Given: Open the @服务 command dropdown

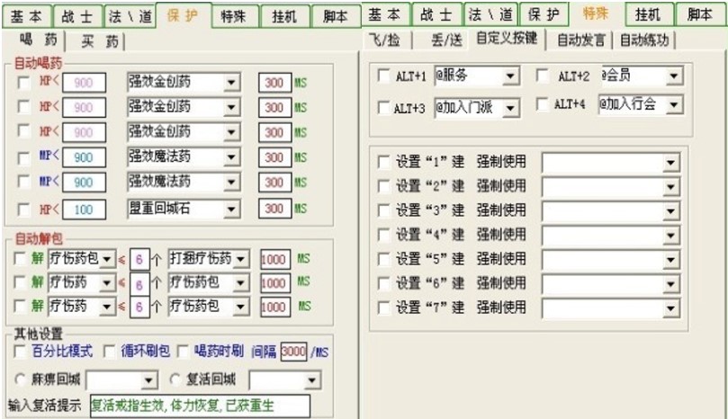Looking at the screenshot, I should coord(511,77).
